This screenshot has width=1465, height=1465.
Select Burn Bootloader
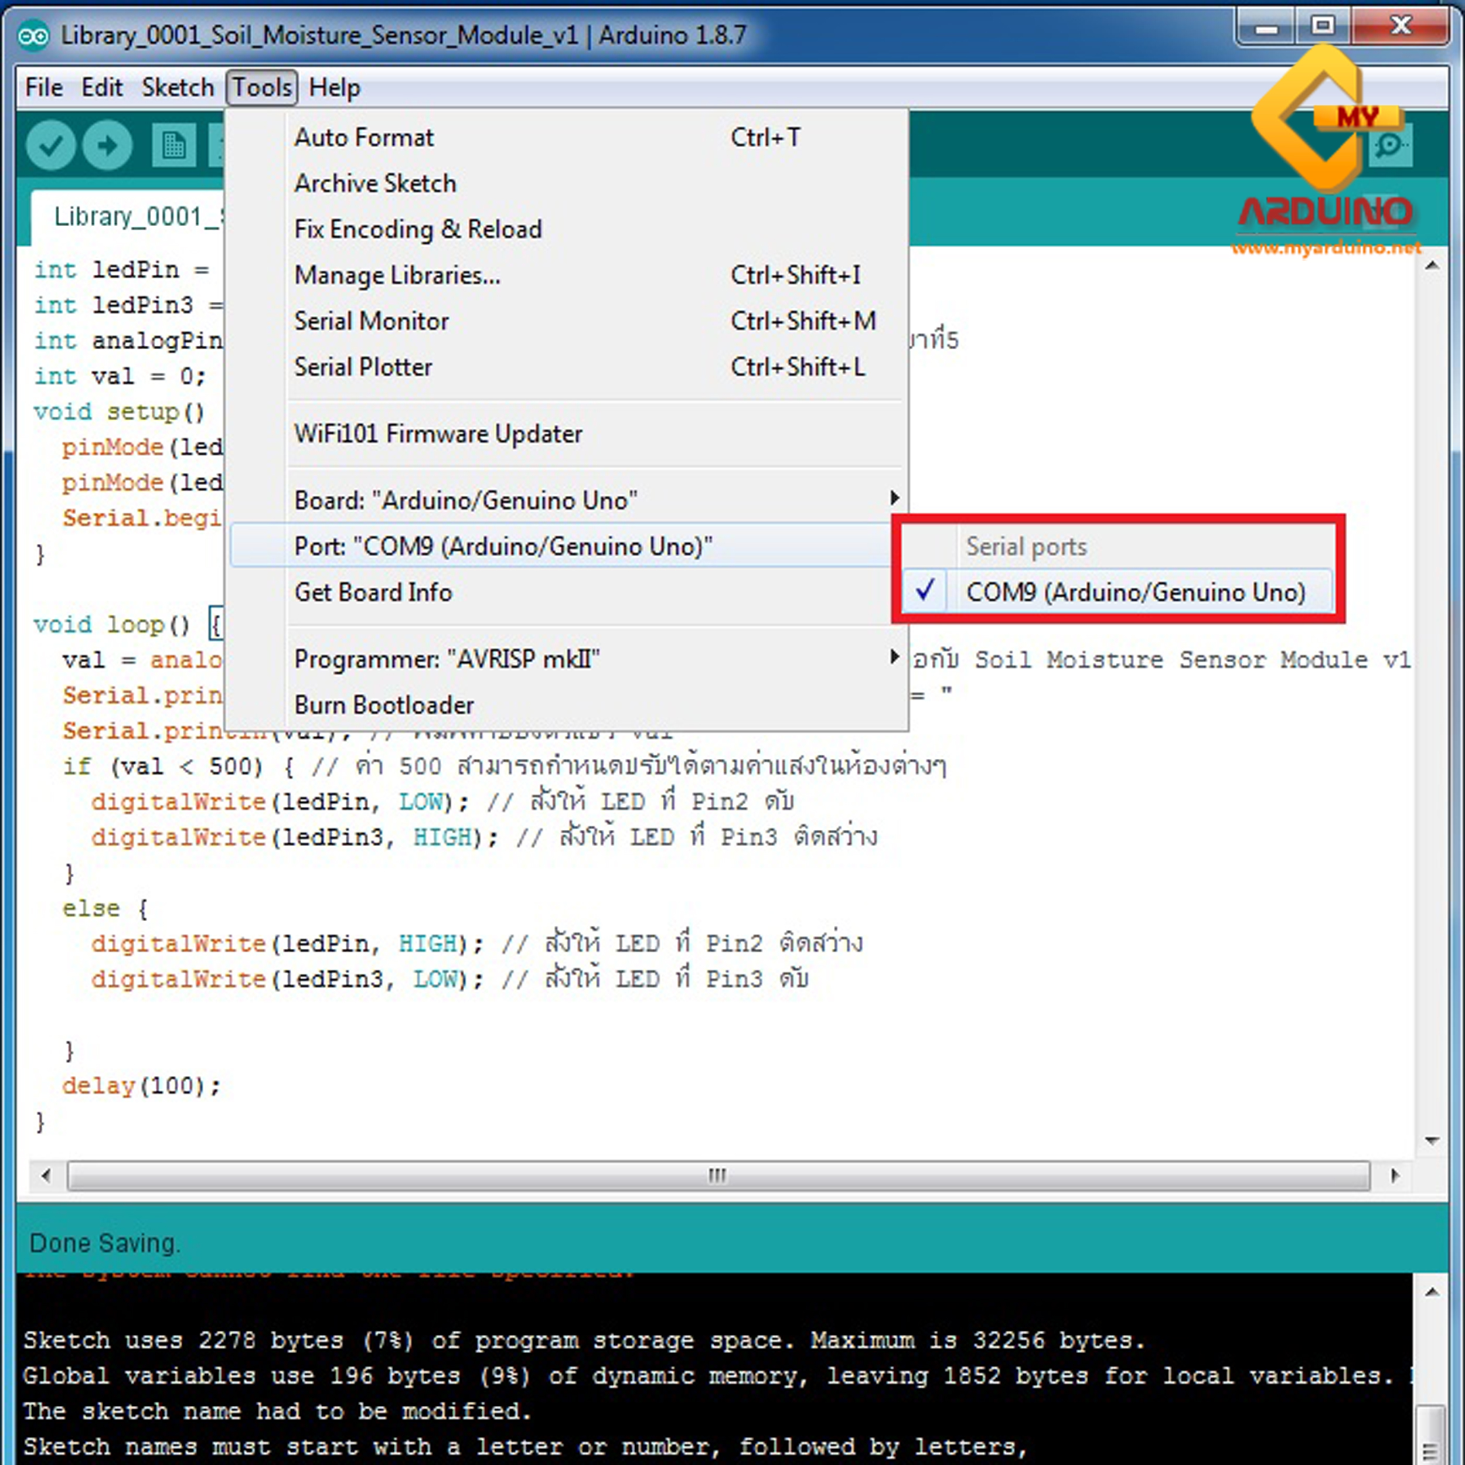coord(384,704)
